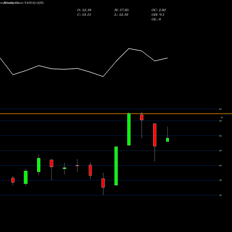This screenshot has width=232, height=232.
Task: Click the small red candle crossing the orange line
Action: click(x=142, y=117)
